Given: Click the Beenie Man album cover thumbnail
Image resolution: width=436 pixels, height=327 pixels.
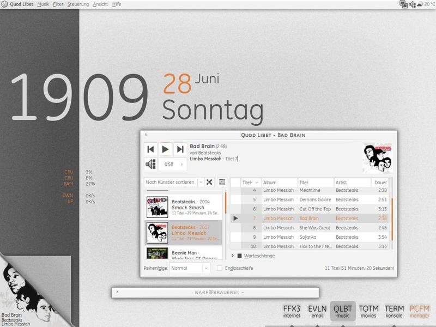Looking at the screenshot, I should click(x=158, y=253).
